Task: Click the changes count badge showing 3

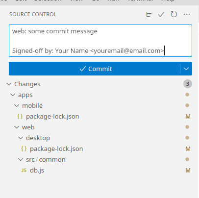Action: click(188, 84)
